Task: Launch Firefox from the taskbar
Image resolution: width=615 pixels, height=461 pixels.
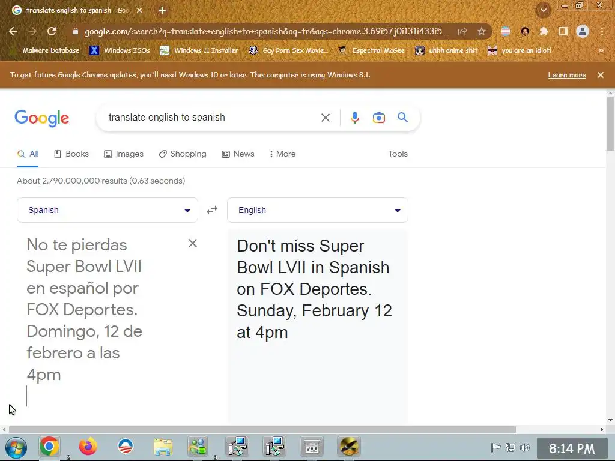Action: [x=88, y=447]
